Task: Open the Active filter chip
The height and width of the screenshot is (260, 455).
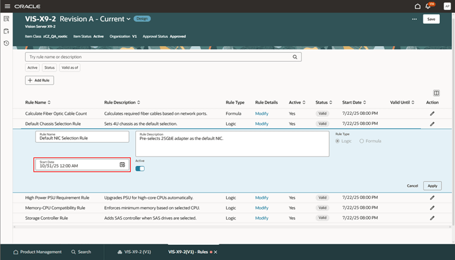Action: pyautogui.click(x=32, y=68)
